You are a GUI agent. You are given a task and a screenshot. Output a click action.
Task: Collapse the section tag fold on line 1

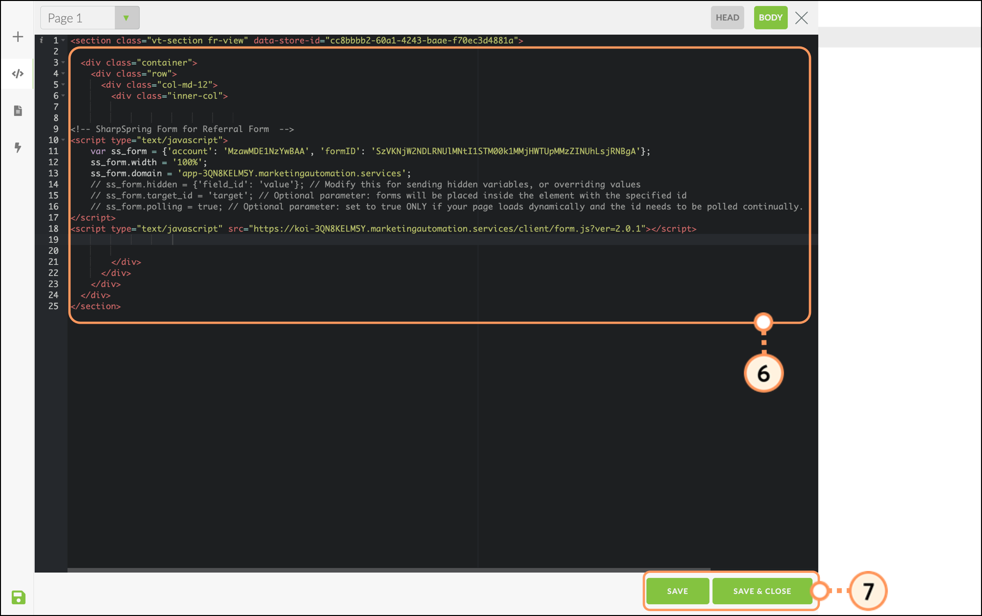(x=63, y=40)
